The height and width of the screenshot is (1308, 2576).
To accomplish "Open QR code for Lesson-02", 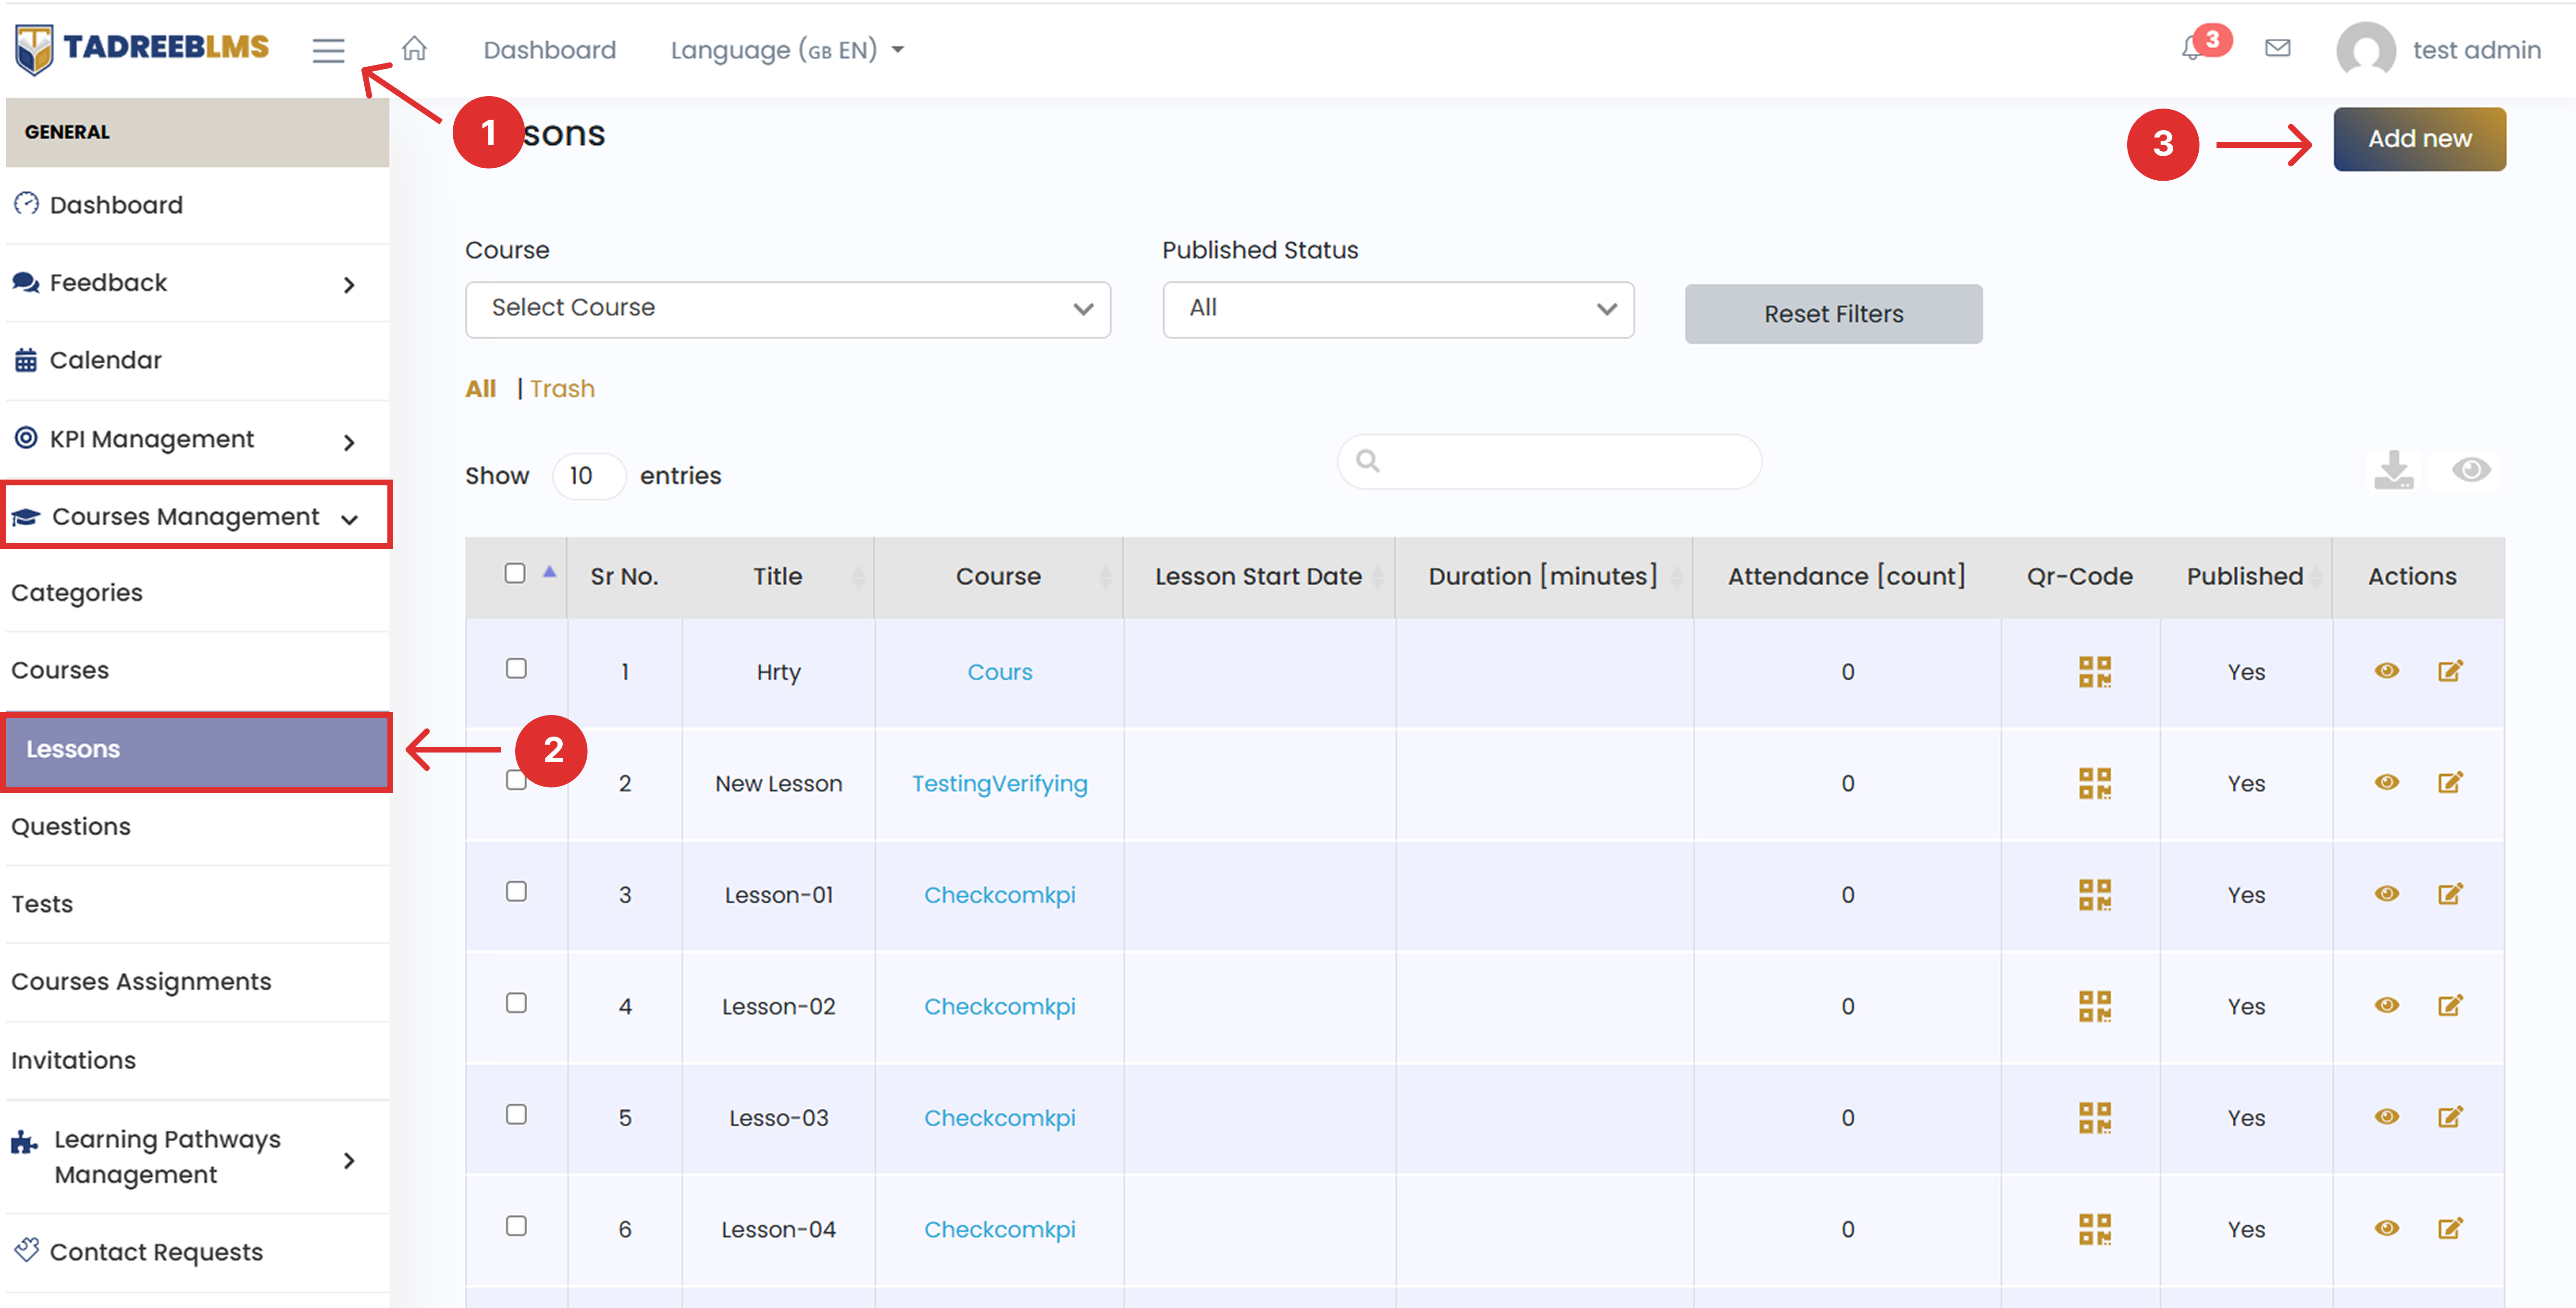I will tap(2094, 1006).
